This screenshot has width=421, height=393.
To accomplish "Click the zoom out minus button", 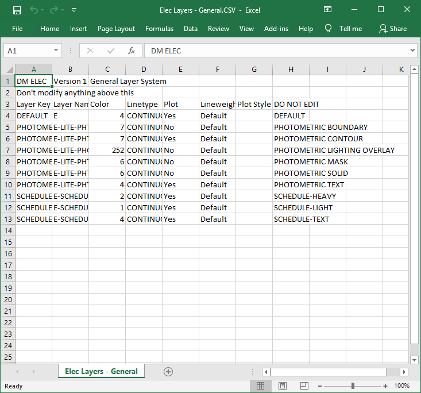I will [x=319, y=386].
